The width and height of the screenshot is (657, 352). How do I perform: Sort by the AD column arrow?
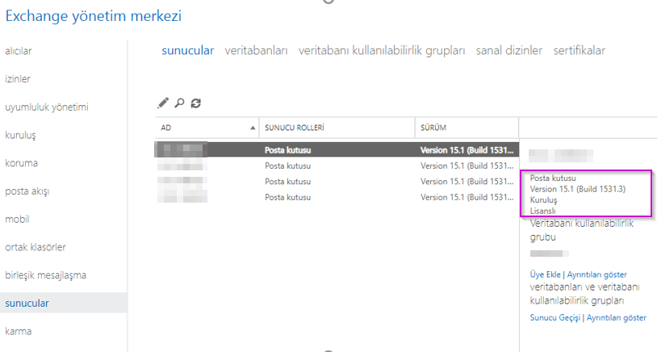253,128
